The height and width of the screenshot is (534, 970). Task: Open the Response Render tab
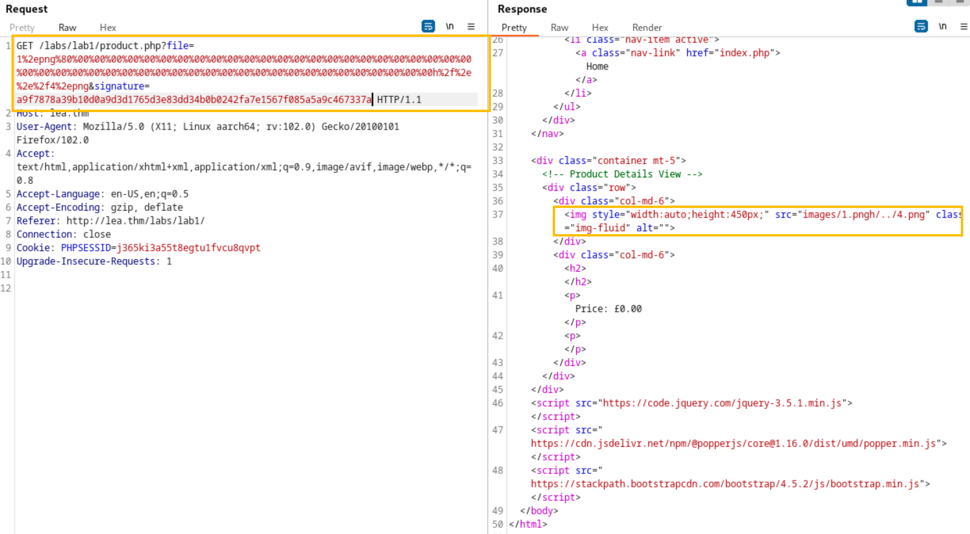(647, 27)
